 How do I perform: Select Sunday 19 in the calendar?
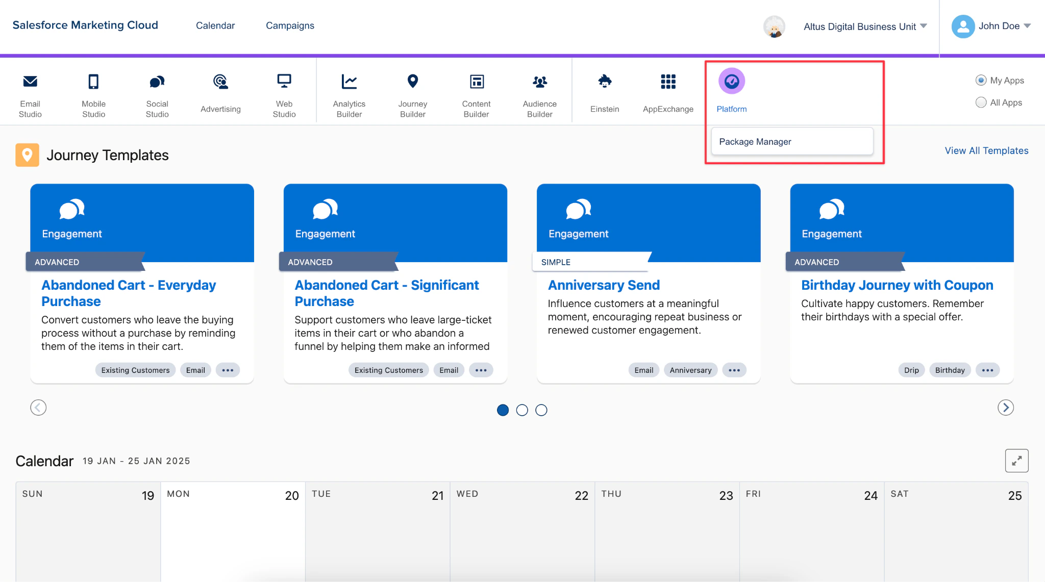(x=88, y=532)
